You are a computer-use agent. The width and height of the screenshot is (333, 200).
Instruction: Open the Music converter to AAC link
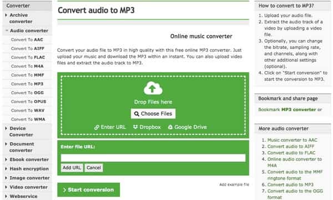(292, 140)
